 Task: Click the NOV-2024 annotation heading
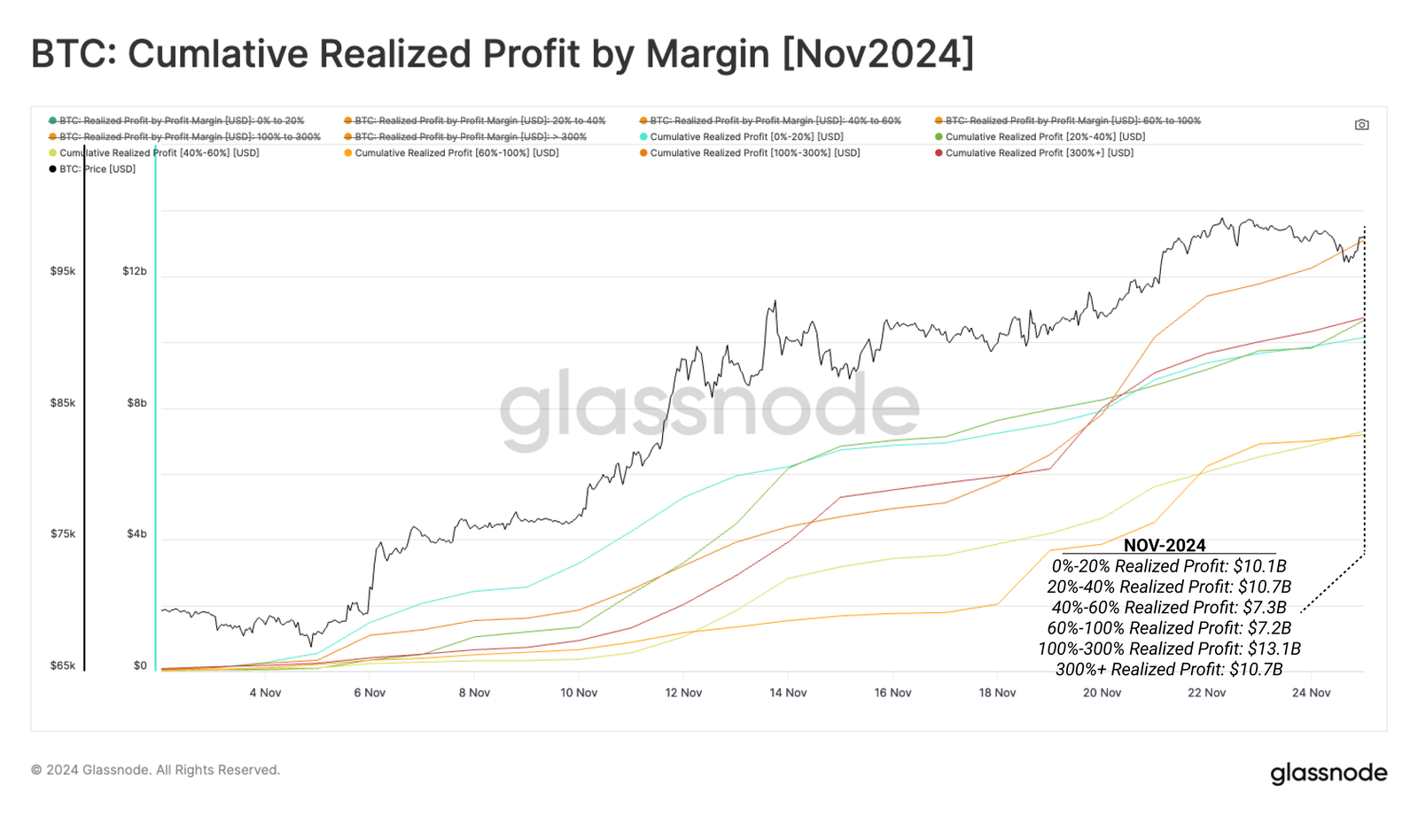point(1165,546)
